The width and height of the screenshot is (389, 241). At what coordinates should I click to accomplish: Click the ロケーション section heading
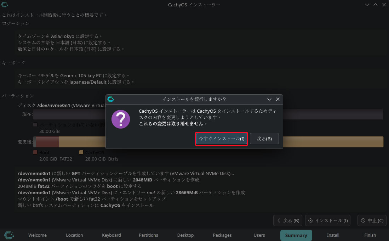coord(16,24)
